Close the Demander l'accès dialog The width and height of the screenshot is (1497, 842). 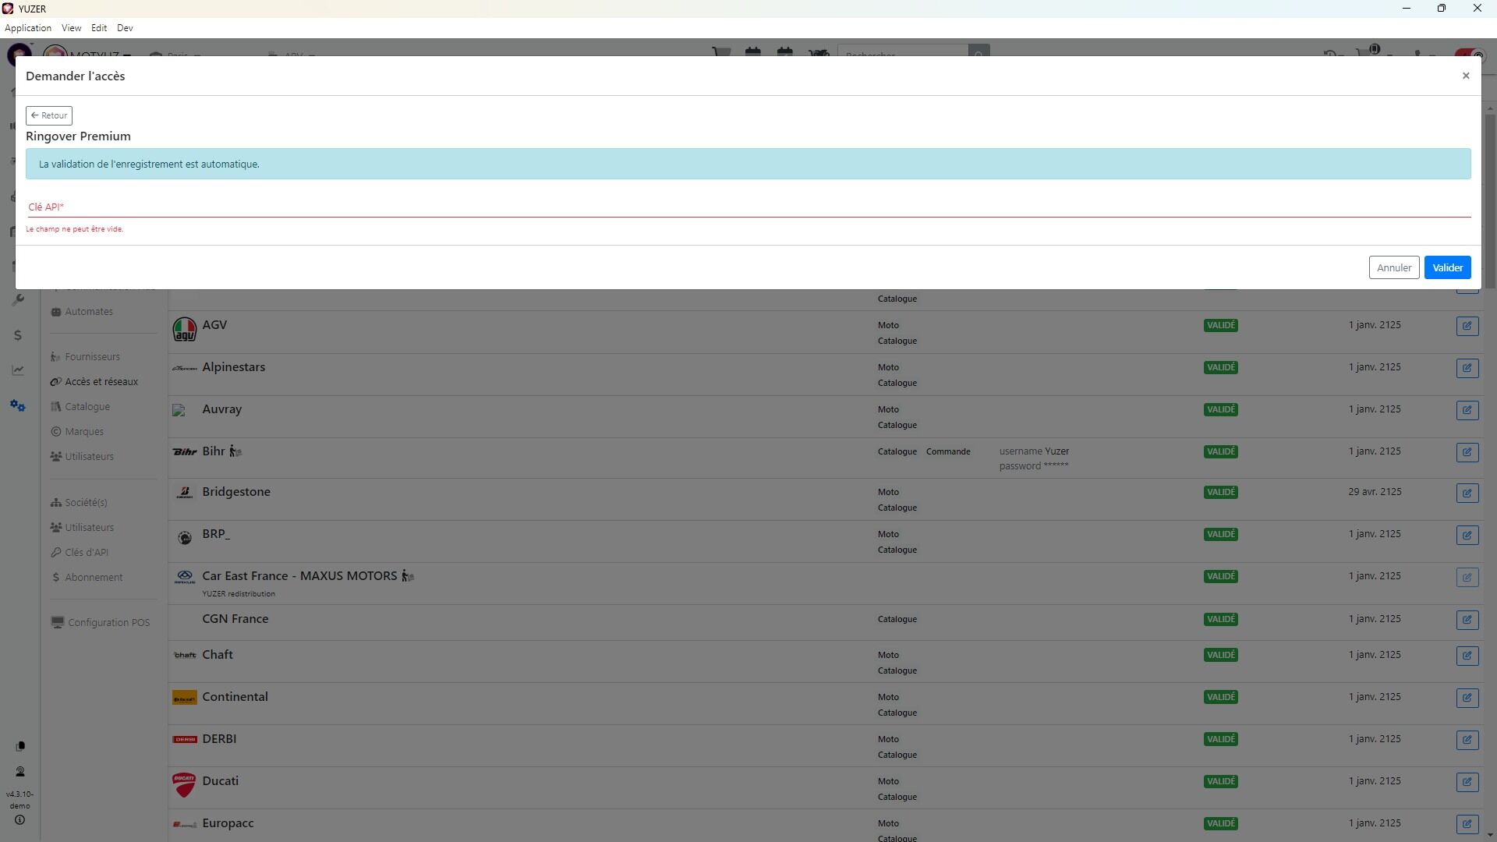pyautogui.click(x=1465, y=76)
